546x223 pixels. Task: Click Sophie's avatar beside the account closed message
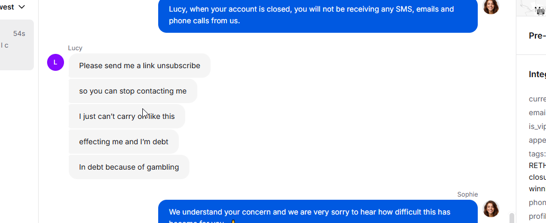(x=491, y=6)
